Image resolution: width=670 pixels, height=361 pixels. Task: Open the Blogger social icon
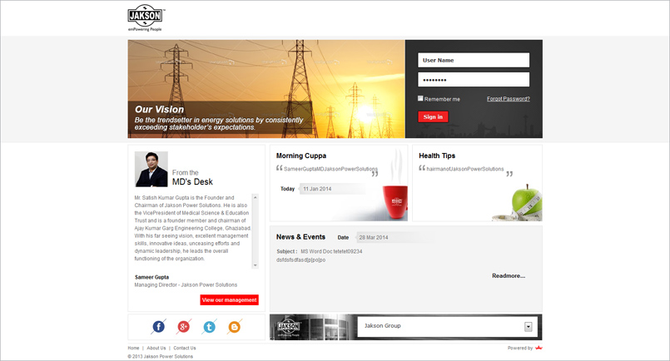pos(234,327)
